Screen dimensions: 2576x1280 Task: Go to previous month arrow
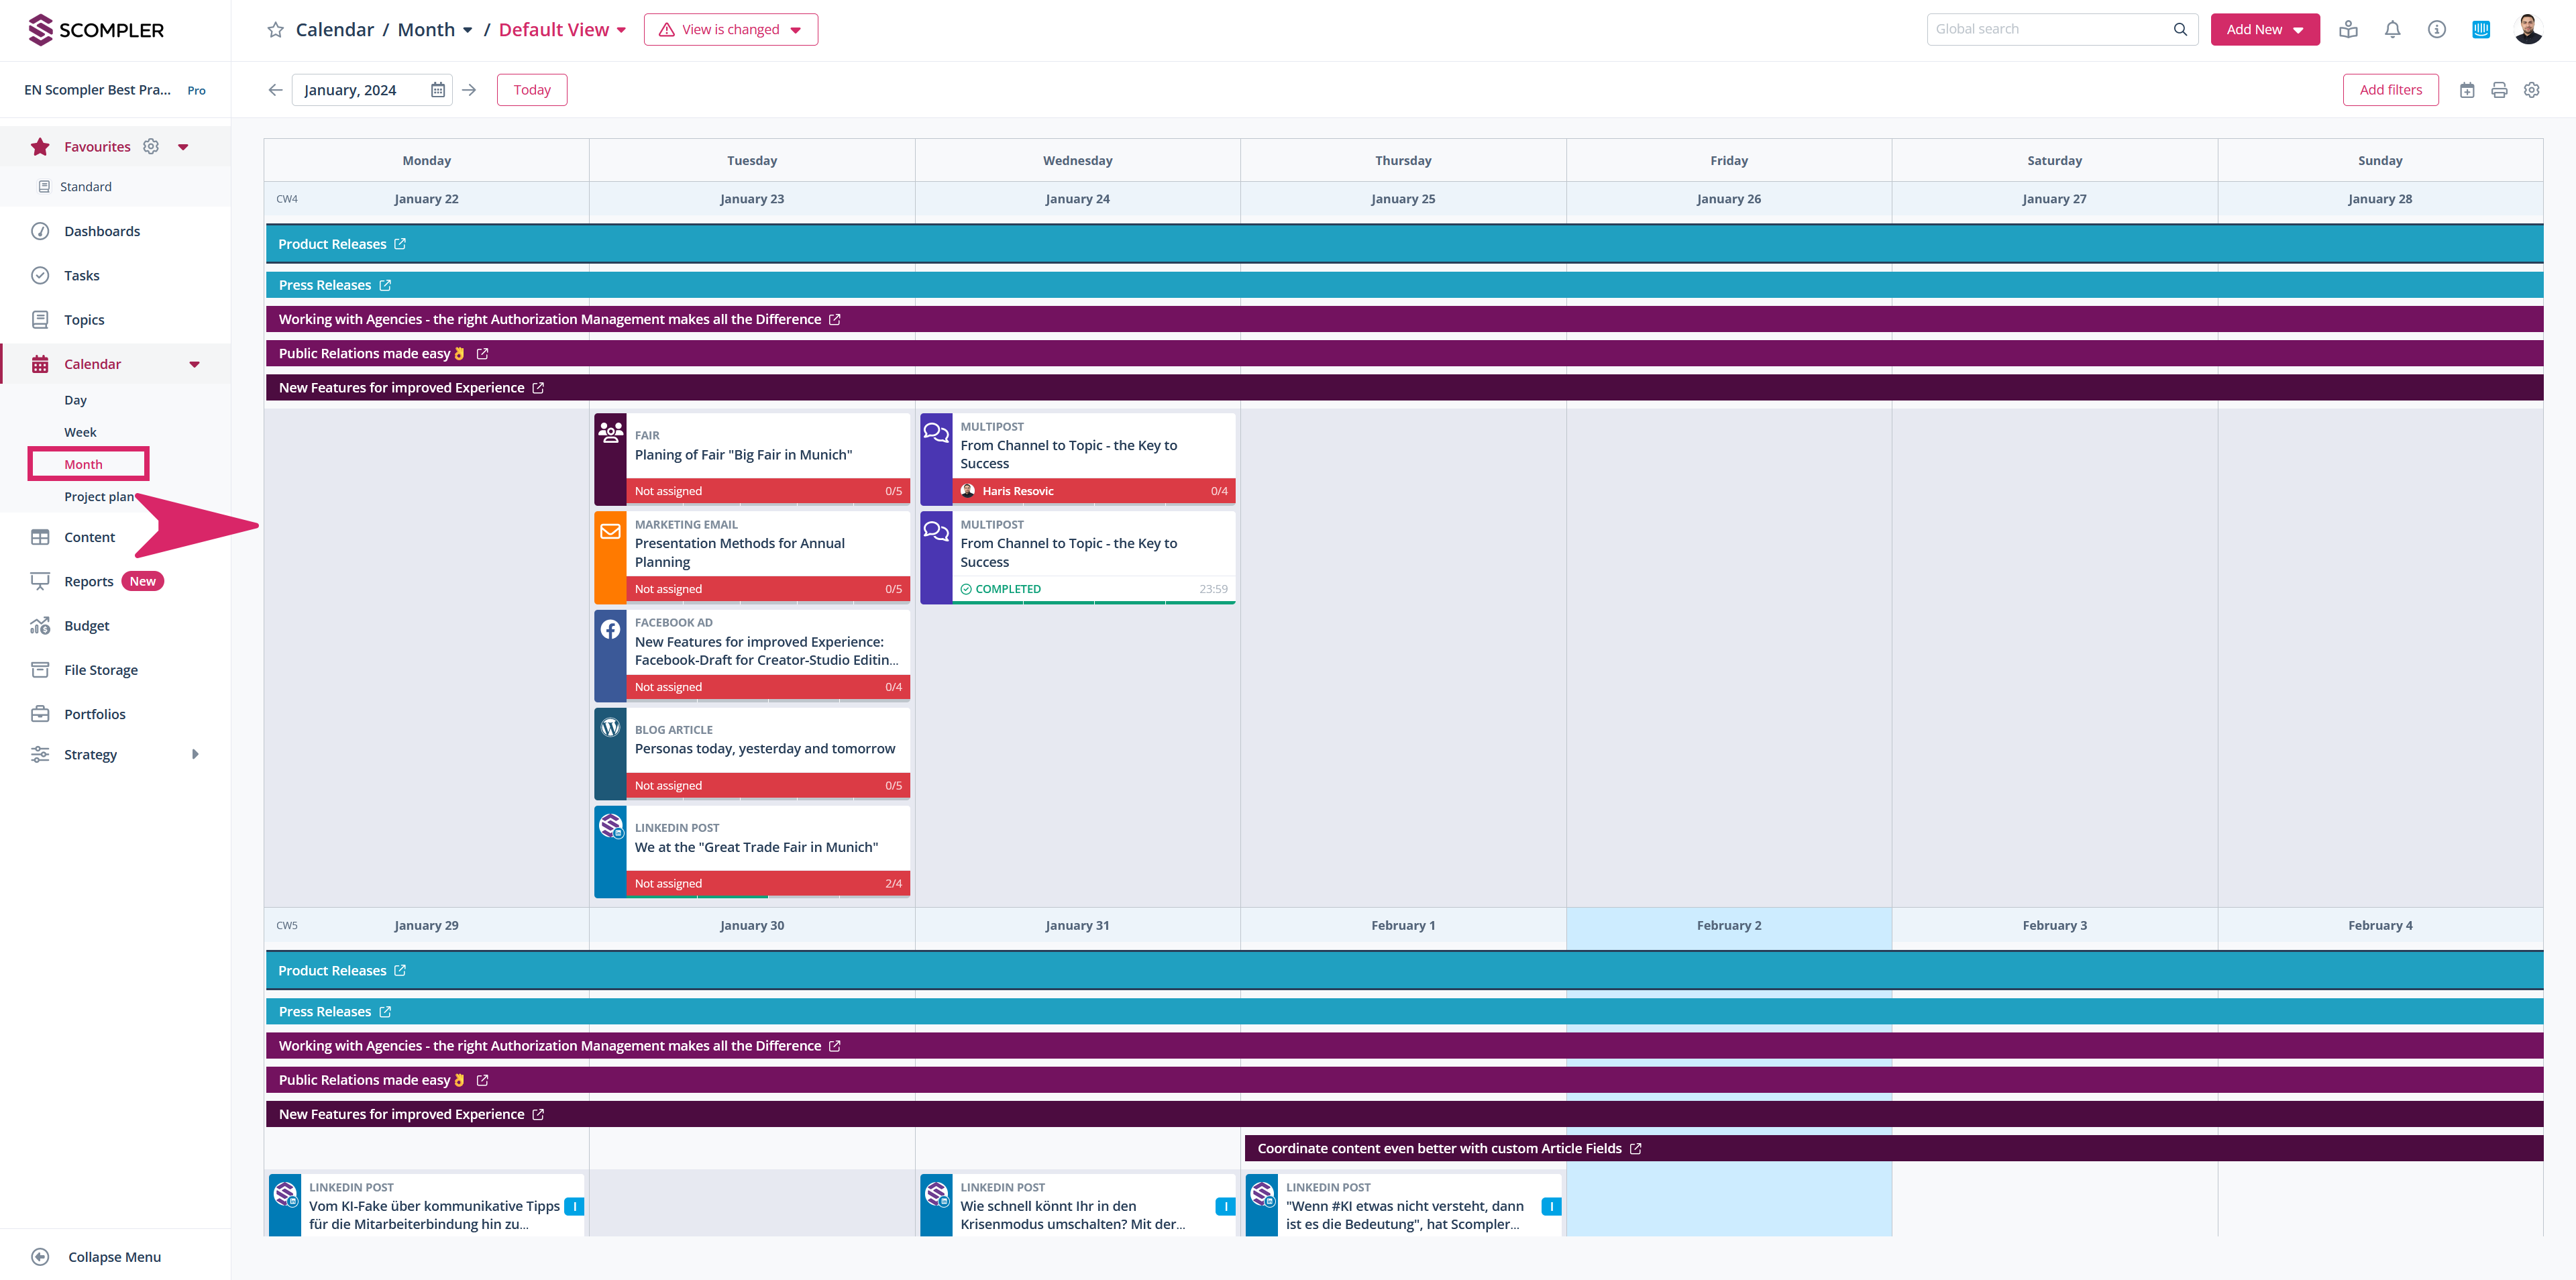(x=275, y=90)
